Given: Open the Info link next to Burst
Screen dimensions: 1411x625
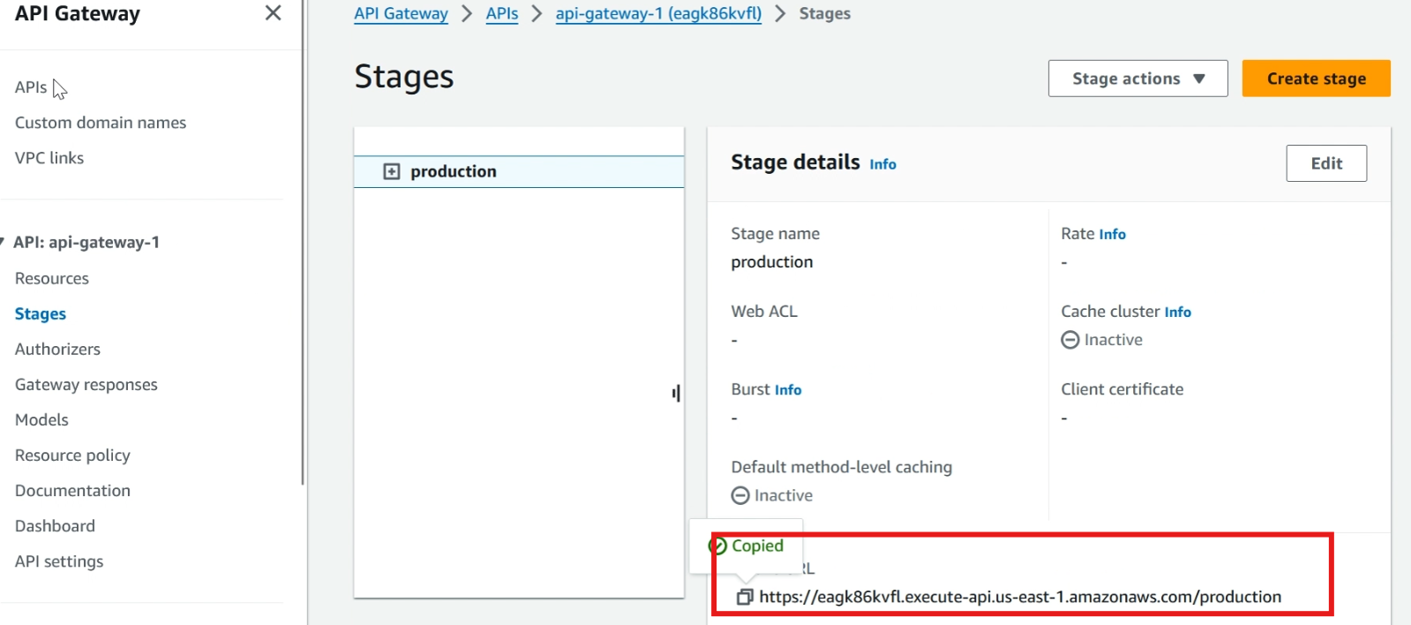Looking at the screenshot, I should [x=788, y=389].
